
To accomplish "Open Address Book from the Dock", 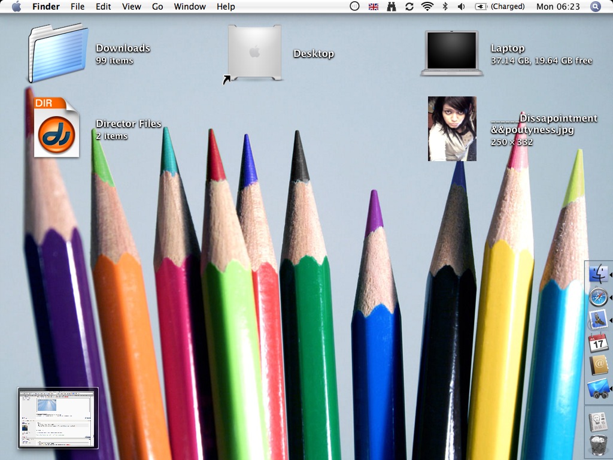I will pos(598,365).
